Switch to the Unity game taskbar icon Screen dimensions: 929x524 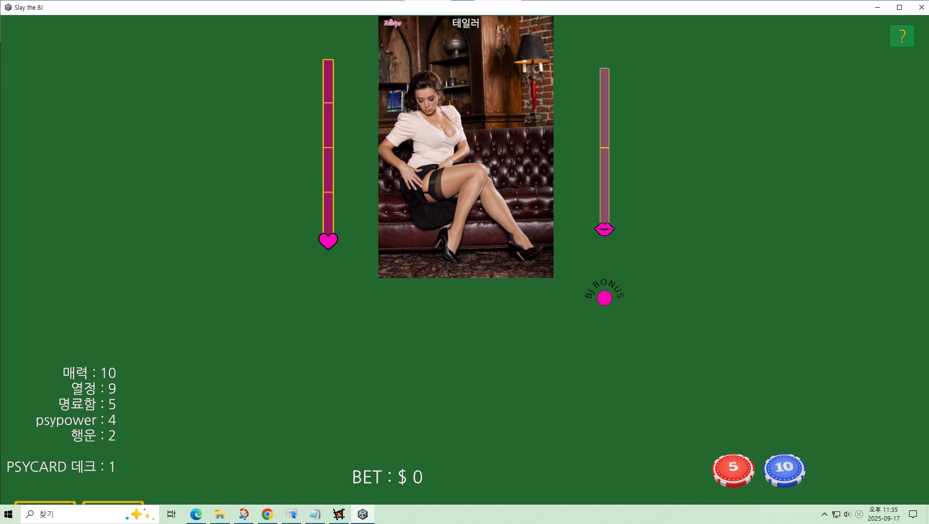pyautogui.click(x=363, y=514)
